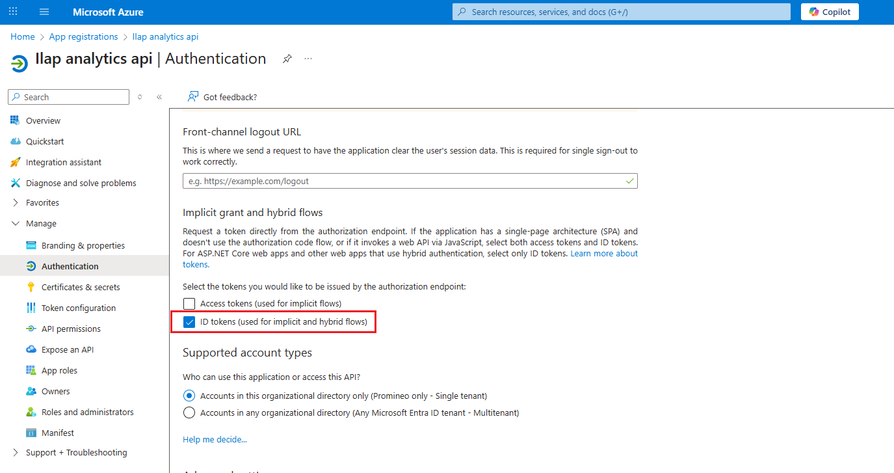This screenshot has width=894, height=473.
Task: Open the Azure apps grid launcher
Action: click(x=13, y=12)
